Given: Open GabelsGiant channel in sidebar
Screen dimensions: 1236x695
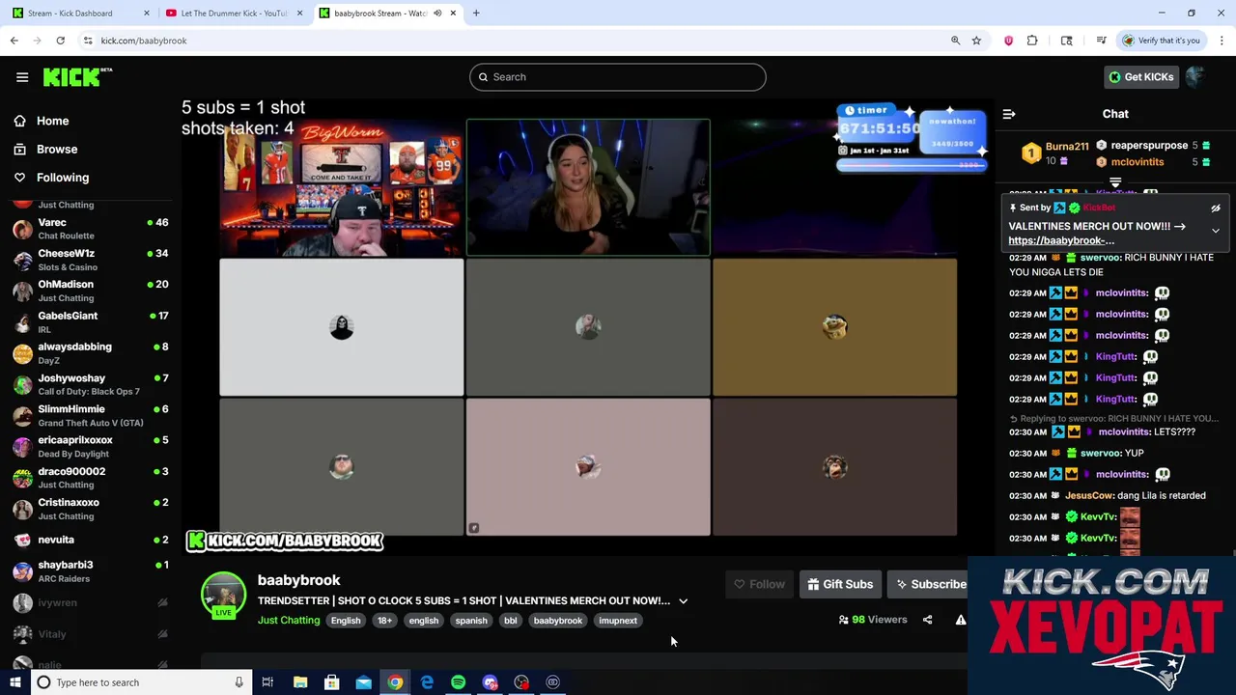Looking at the screenshot, I should 89,322.
